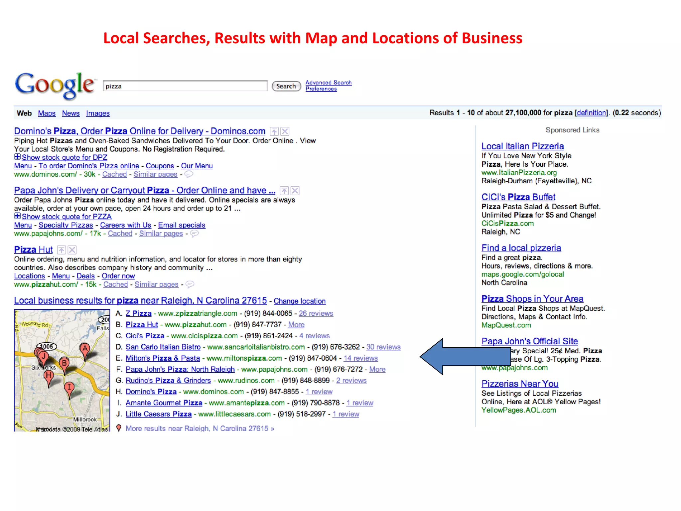Open Little Caesars Pizza listing
The width and height of the screenshot is (681, 511).
coord(159,414)
